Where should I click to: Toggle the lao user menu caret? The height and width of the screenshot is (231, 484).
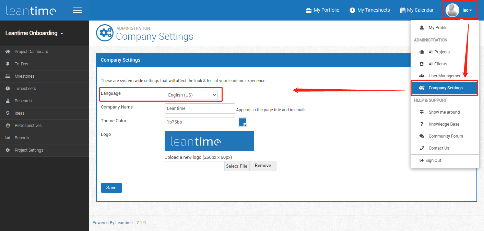point(471,11)
